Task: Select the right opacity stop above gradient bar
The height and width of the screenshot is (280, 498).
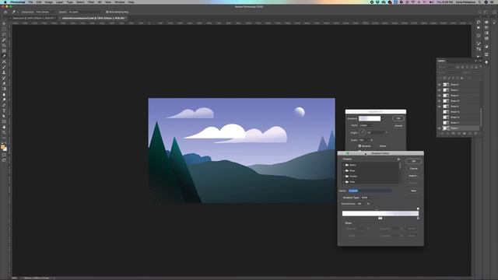Action: (418, 208)
